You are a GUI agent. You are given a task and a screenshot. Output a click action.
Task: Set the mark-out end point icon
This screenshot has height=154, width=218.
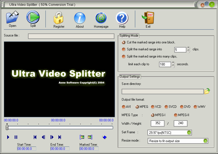(90, 137)
